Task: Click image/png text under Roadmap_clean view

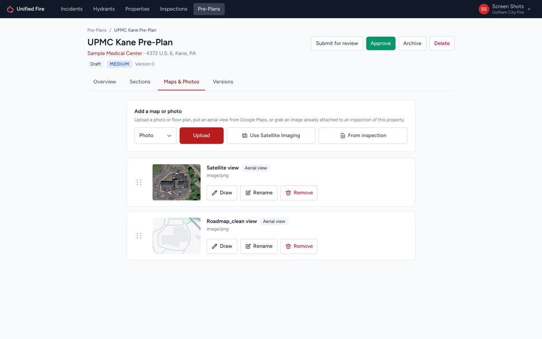Action: click(218, 229)
